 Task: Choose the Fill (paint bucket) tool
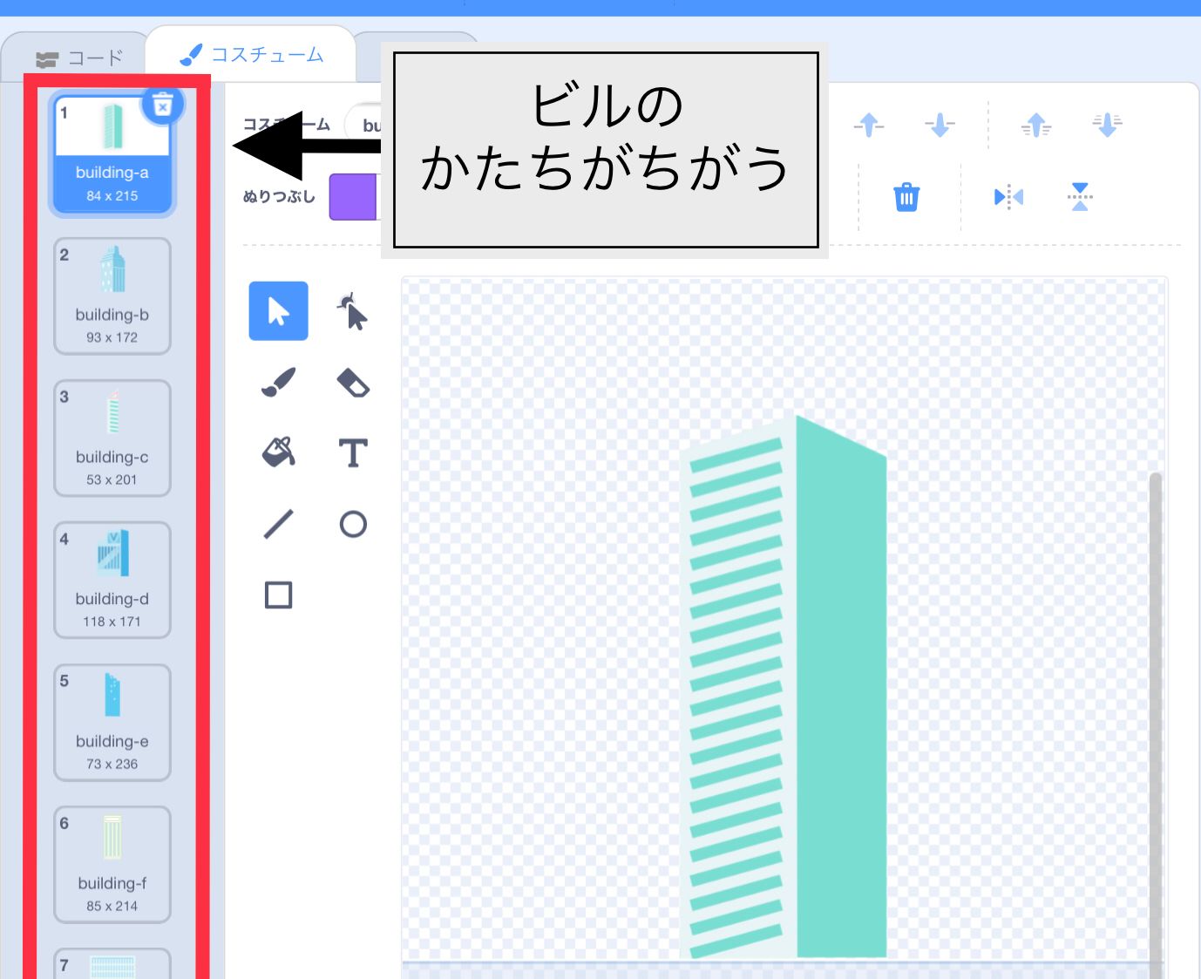click(x=277, y=452)
